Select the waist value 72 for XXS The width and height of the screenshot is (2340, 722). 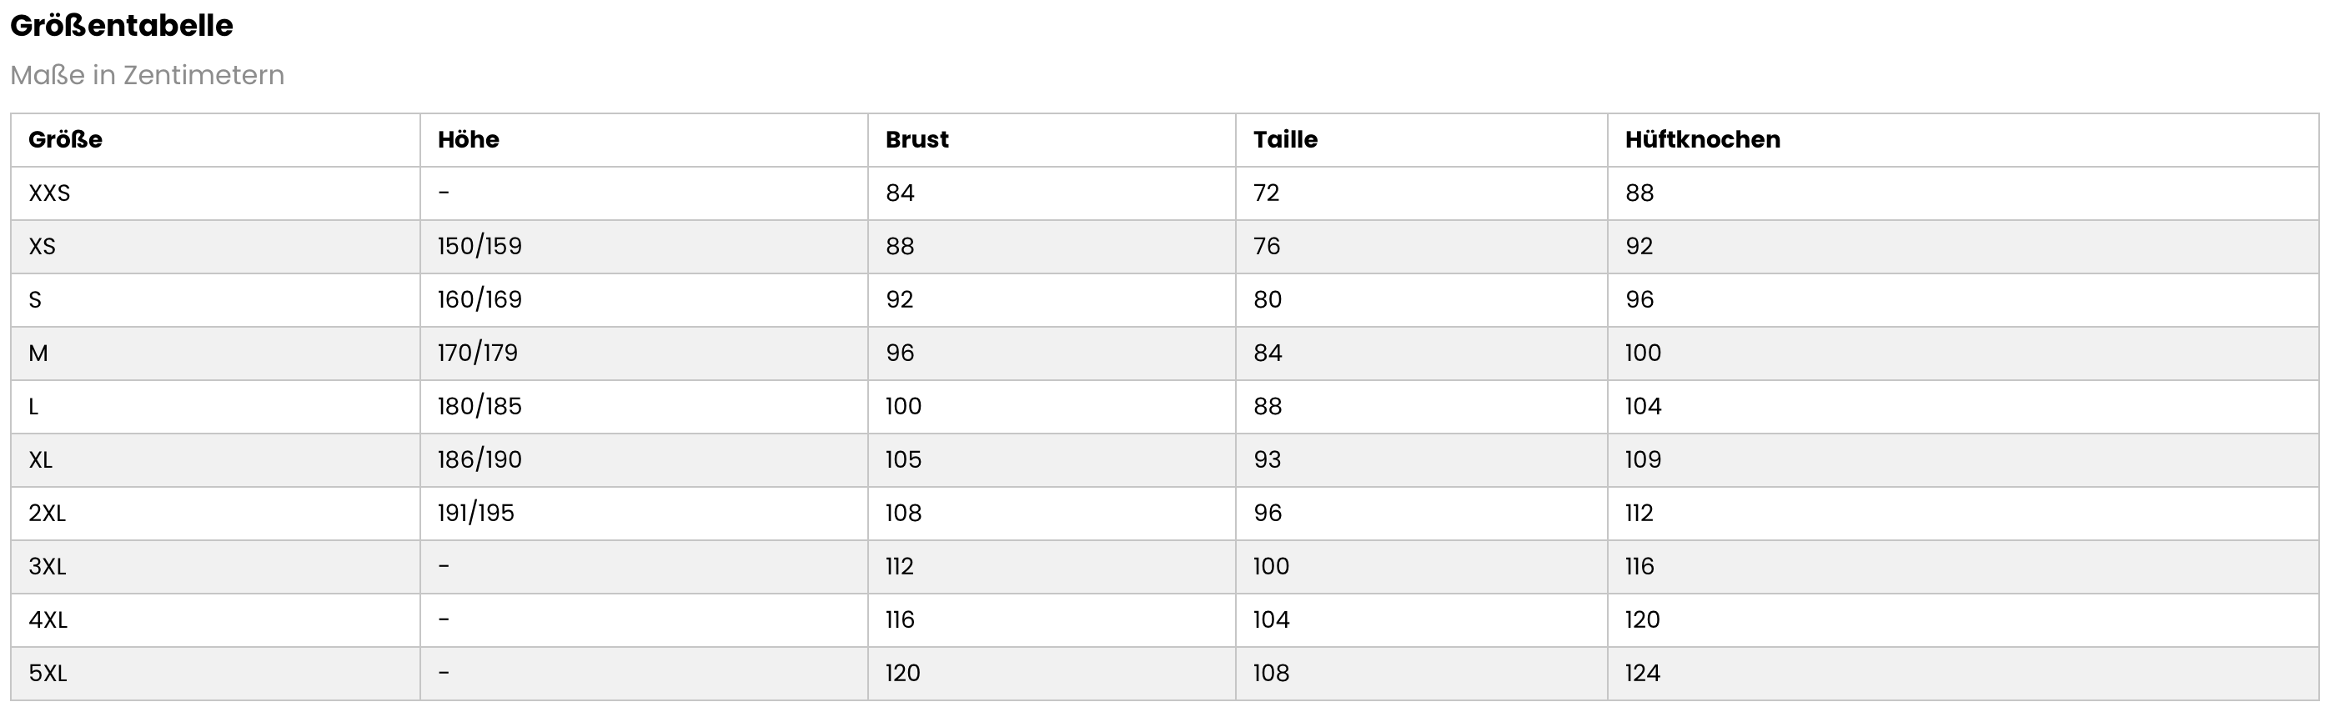tap(1266, 193)
